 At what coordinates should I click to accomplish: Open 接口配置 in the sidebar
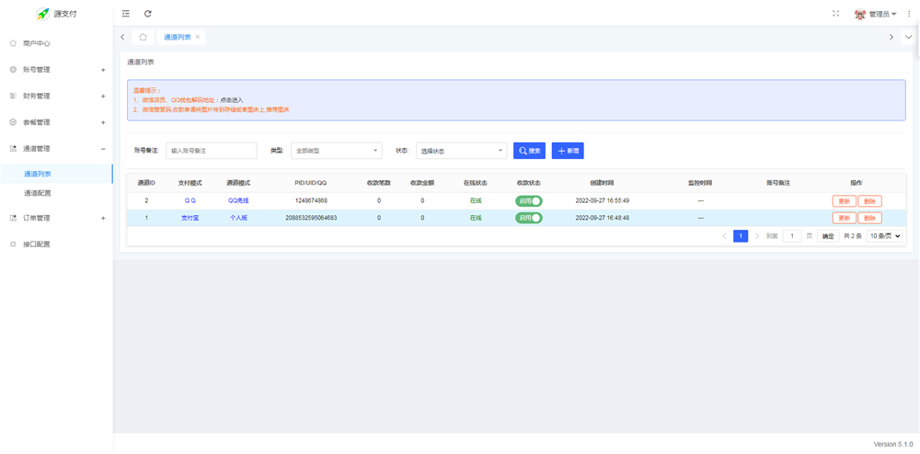37,244
